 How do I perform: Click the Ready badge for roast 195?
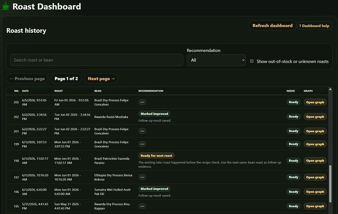pyautogui.click(x=293, y=206)
